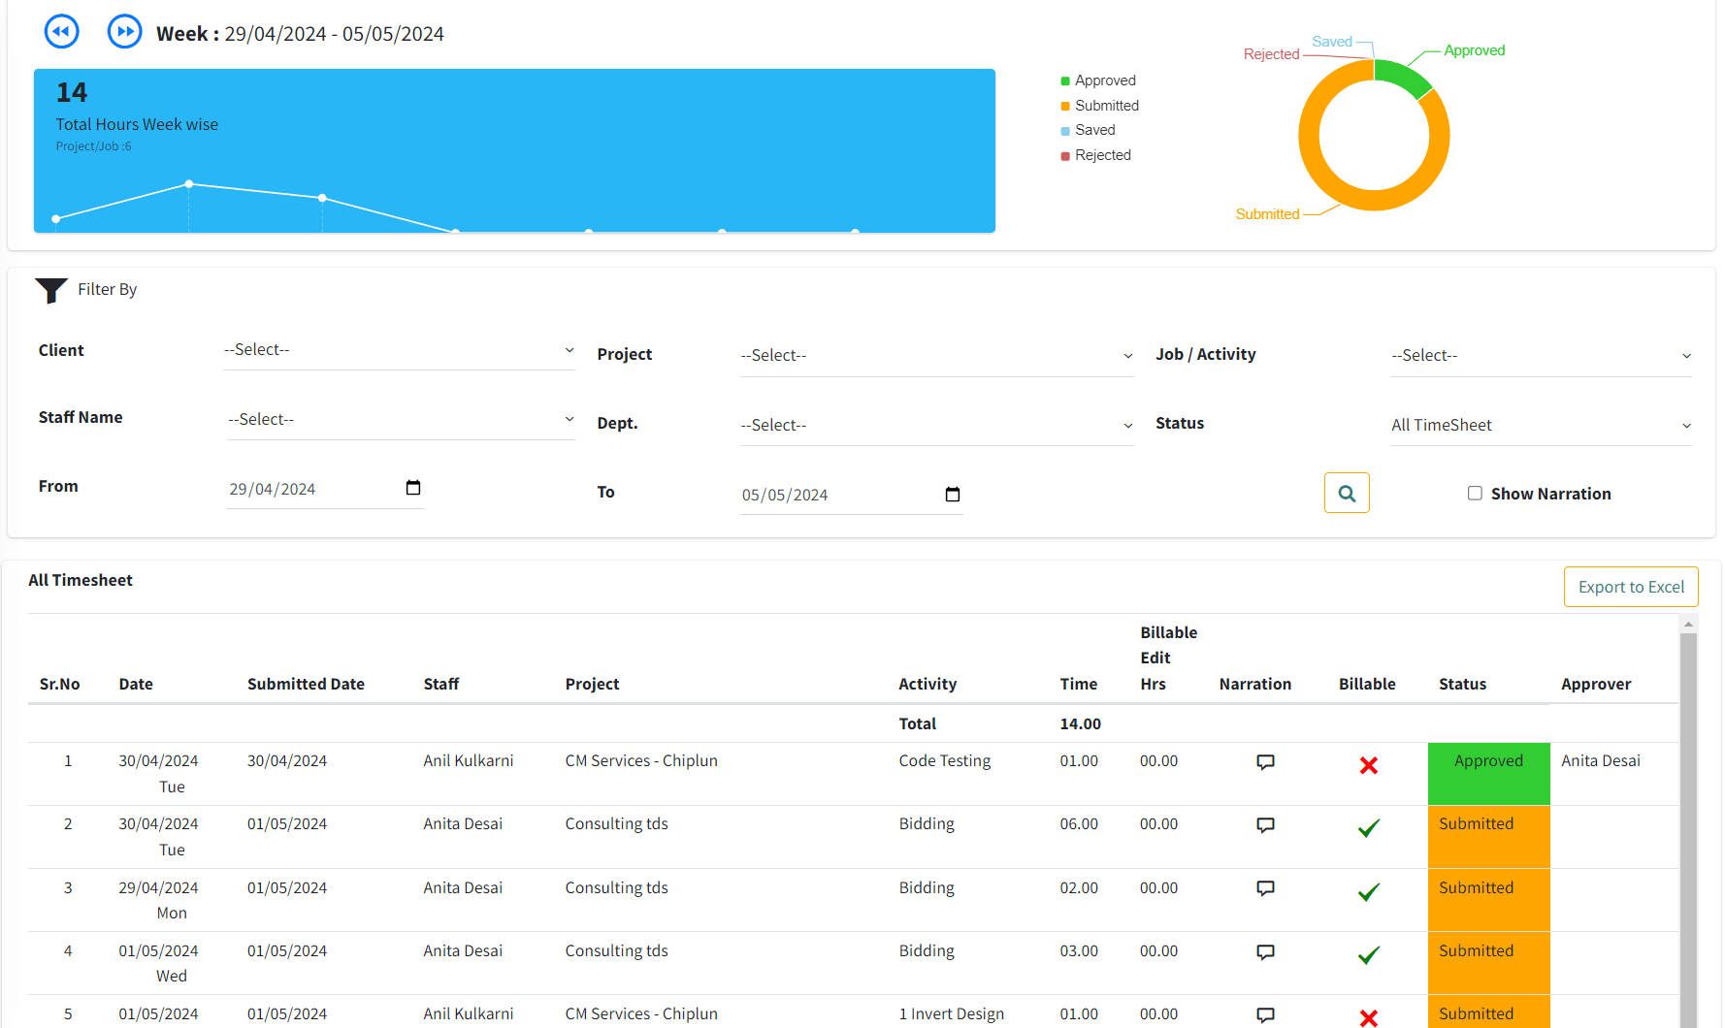1725x1028 pixels.
Task: Click the Staff column header
Action: tap(441, 684)
